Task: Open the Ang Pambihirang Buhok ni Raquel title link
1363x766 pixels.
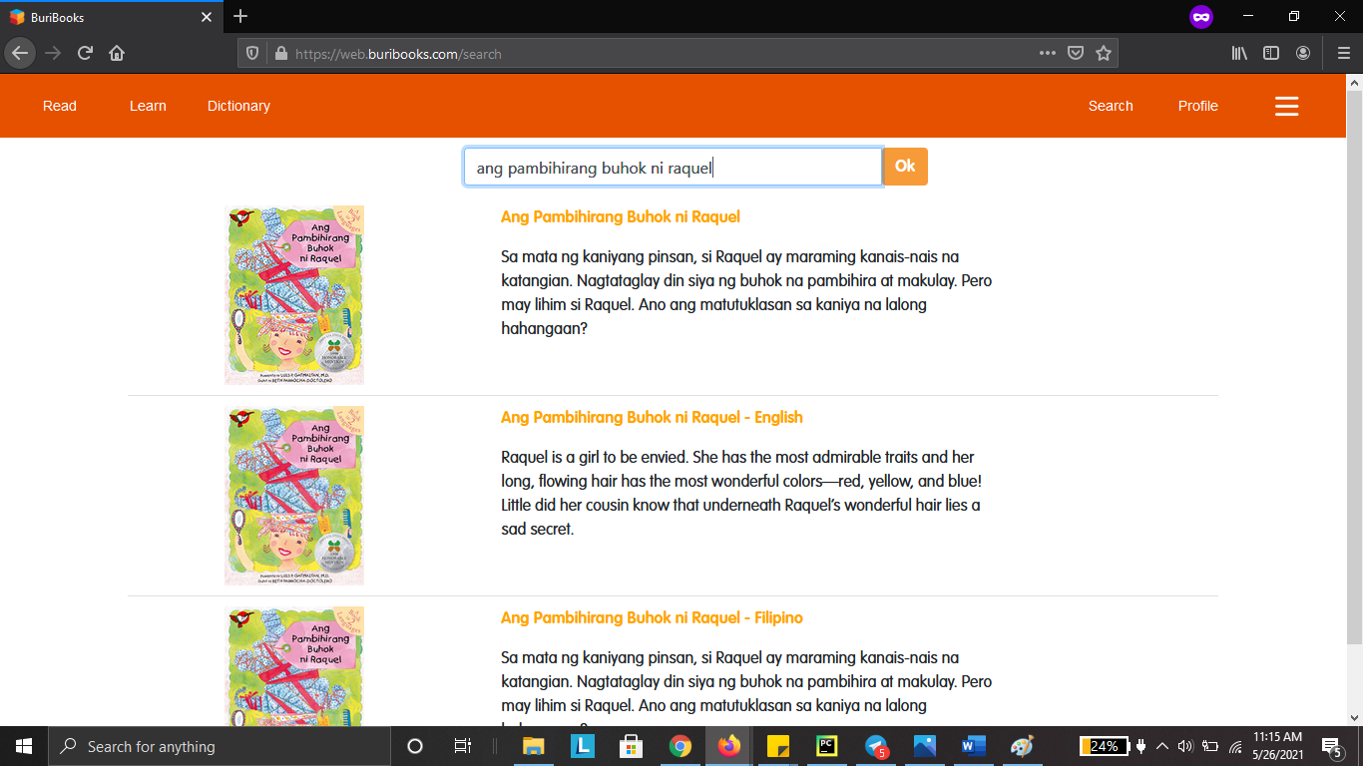Action: pyautogui.click(x=621, y=217)
